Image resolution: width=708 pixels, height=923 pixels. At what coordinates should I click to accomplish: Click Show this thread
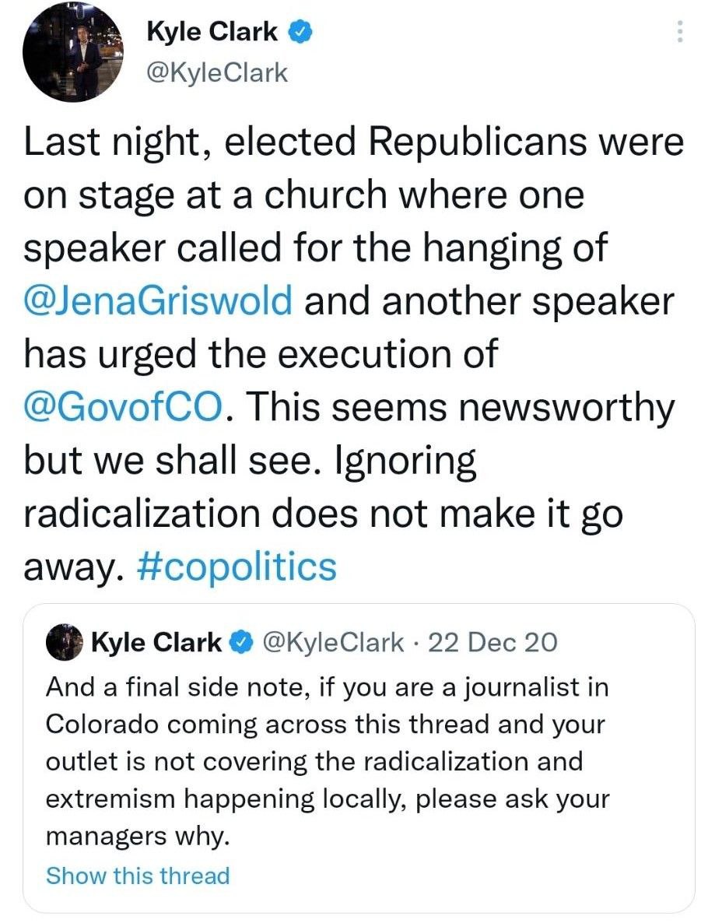[x=138, y=876]
